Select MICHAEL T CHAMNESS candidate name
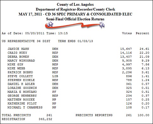The image size is (153, 124). pos(25,107)
